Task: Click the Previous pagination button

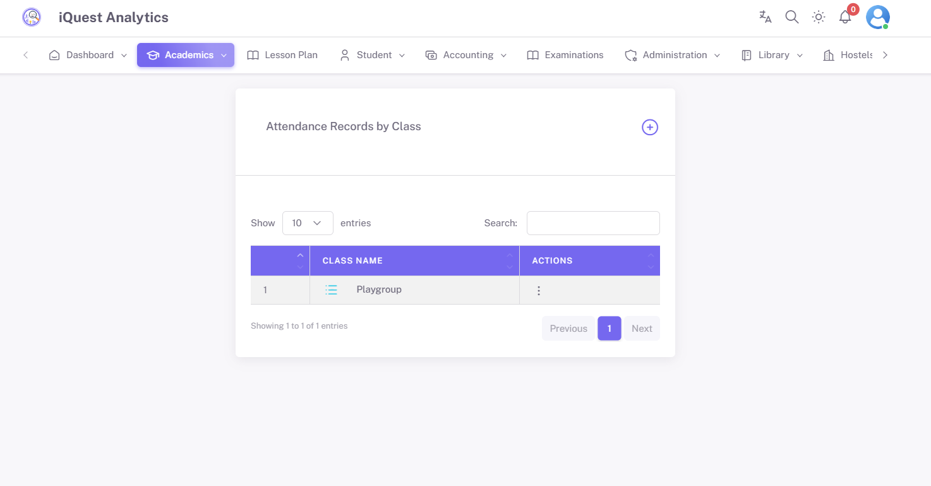Action: (x=568, y=329)
